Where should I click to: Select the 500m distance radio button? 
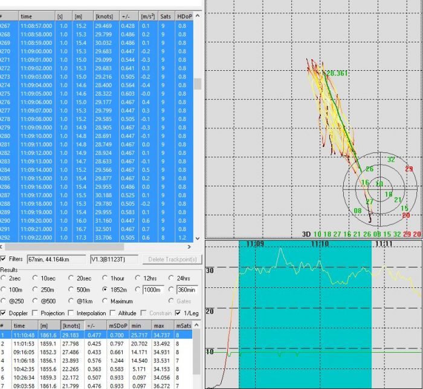(x=71, y=290)
